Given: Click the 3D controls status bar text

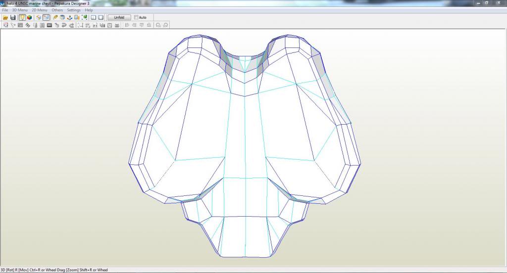Looking at the screenshot, I should (x=54, y=270).
